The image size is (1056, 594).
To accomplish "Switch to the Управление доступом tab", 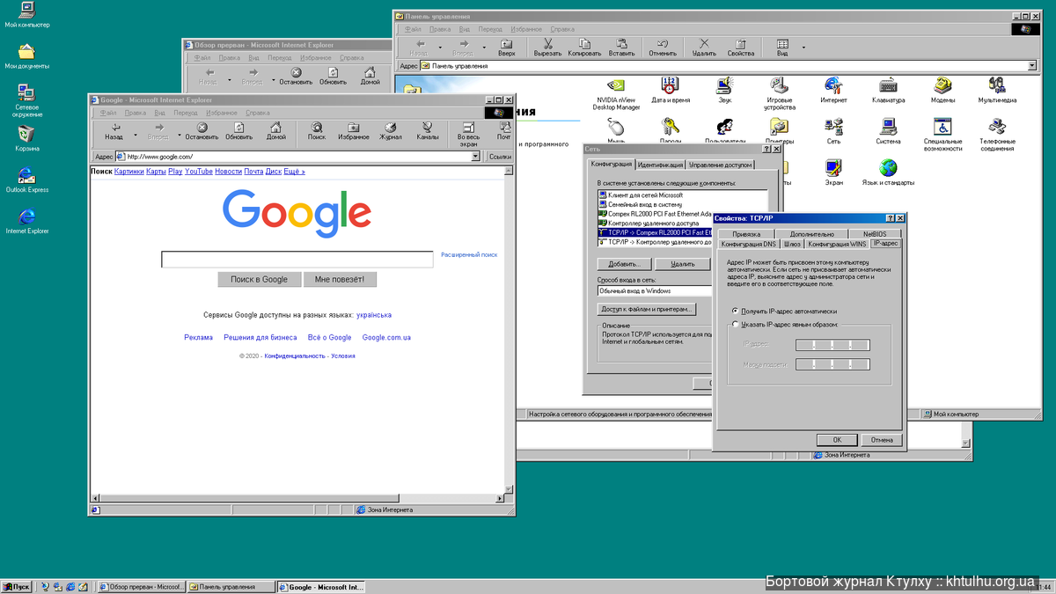I will (720, 165).
